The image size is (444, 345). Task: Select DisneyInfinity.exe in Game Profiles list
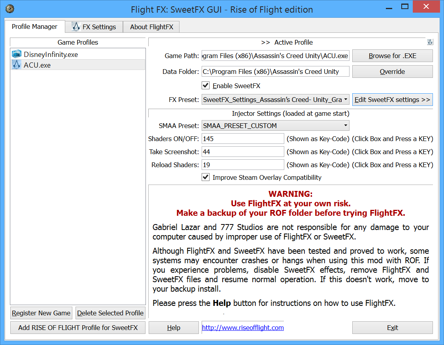pos(78,55)
